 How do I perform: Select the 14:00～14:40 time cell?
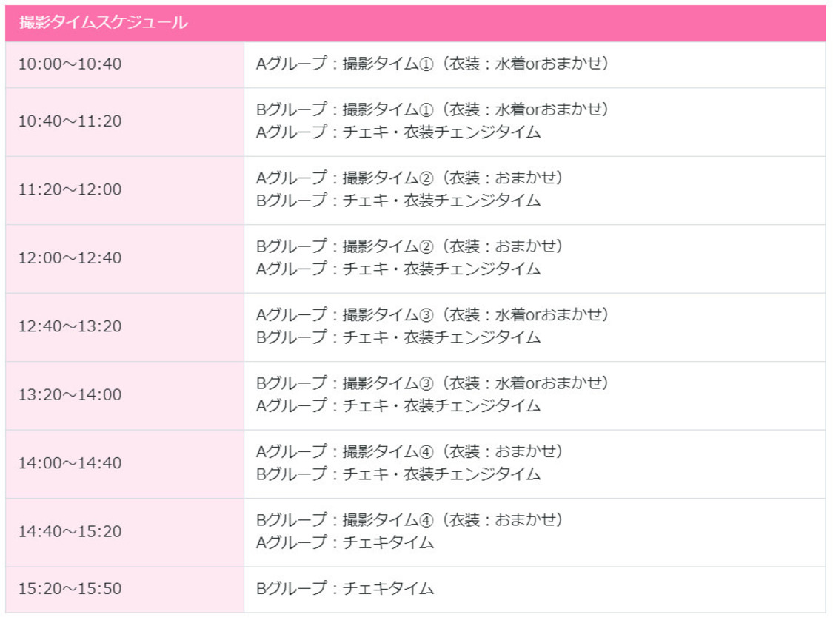click(x=70, y=464)
